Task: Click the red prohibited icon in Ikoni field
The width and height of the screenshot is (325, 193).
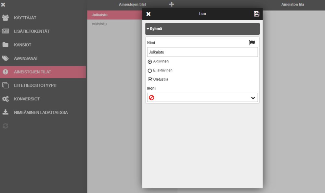Action: pos(151,98)
